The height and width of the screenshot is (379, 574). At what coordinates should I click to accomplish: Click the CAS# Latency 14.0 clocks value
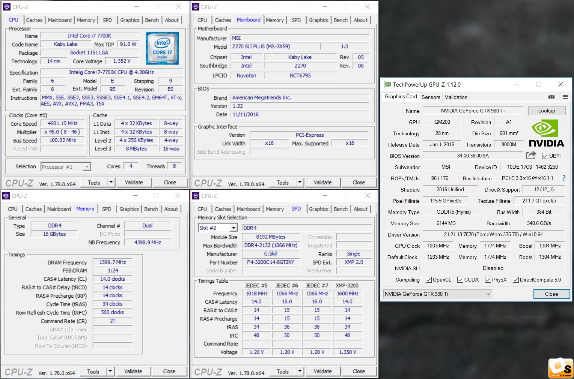tap(113, 279)
